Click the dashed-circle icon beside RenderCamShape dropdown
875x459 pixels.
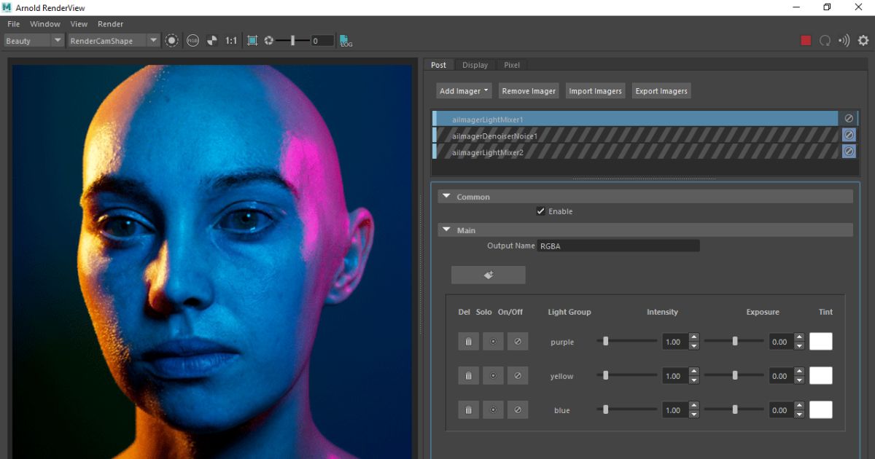(171, 41)
